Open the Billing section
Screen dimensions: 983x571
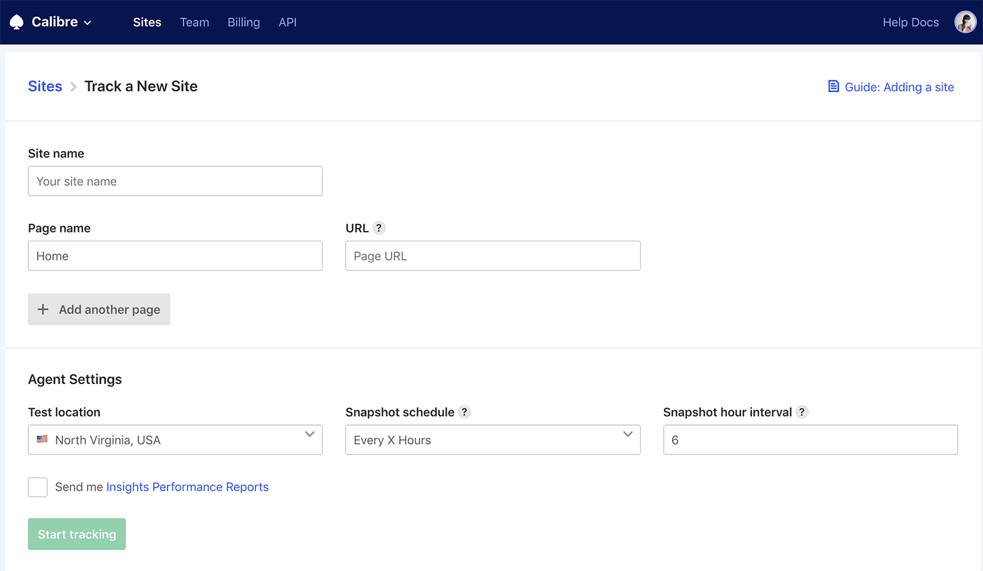tap(243, 22)
